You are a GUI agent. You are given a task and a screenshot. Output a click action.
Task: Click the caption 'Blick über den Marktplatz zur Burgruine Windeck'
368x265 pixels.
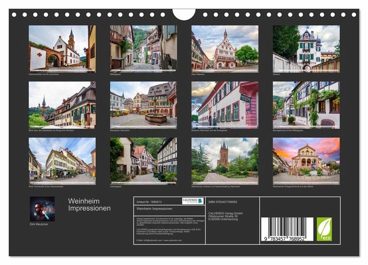tap(51, 130)
